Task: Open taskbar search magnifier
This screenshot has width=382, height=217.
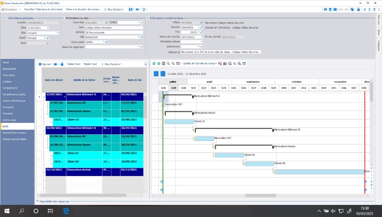Action: coord(22,211)
